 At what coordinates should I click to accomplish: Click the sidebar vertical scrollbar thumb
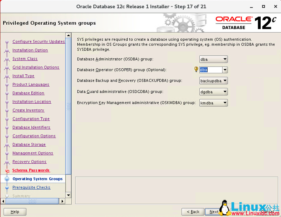click(68, 106)
